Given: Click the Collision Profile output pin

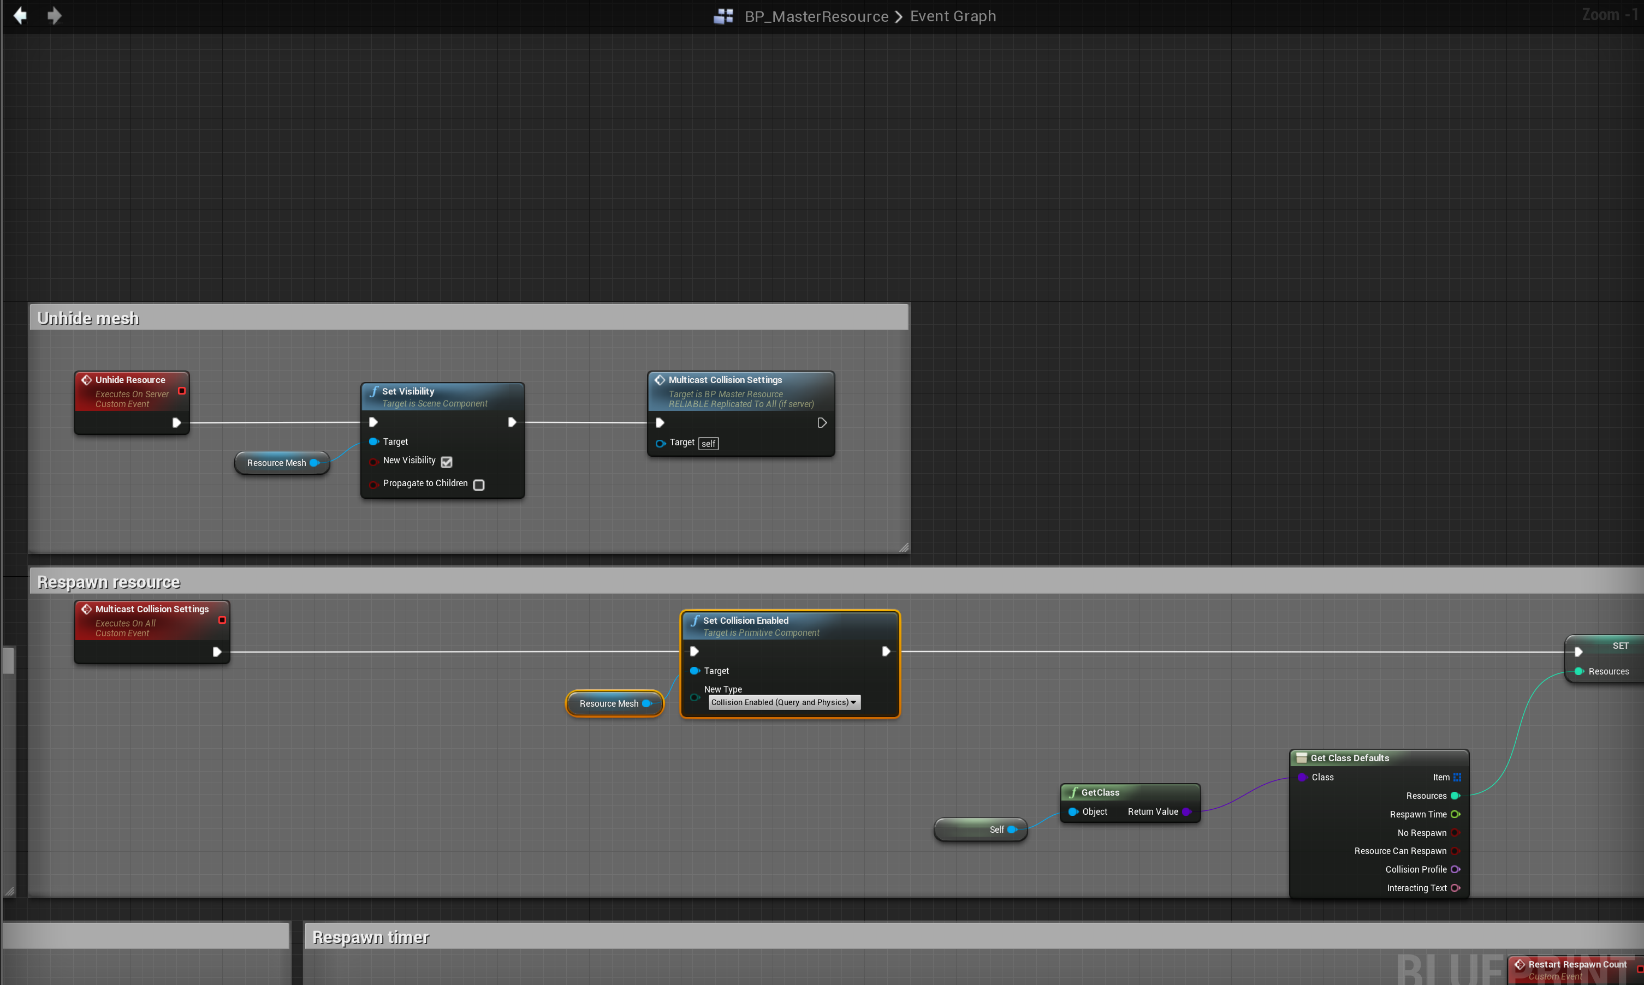Looking at the screenshot, I should 1455,869.
